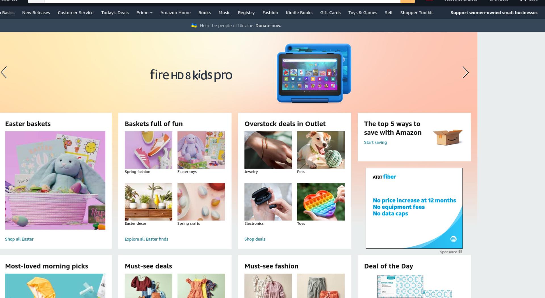This screenshot has height=298, width=545.
Task: Click Donate now in Ukraine banner
Action: point(268,26)
